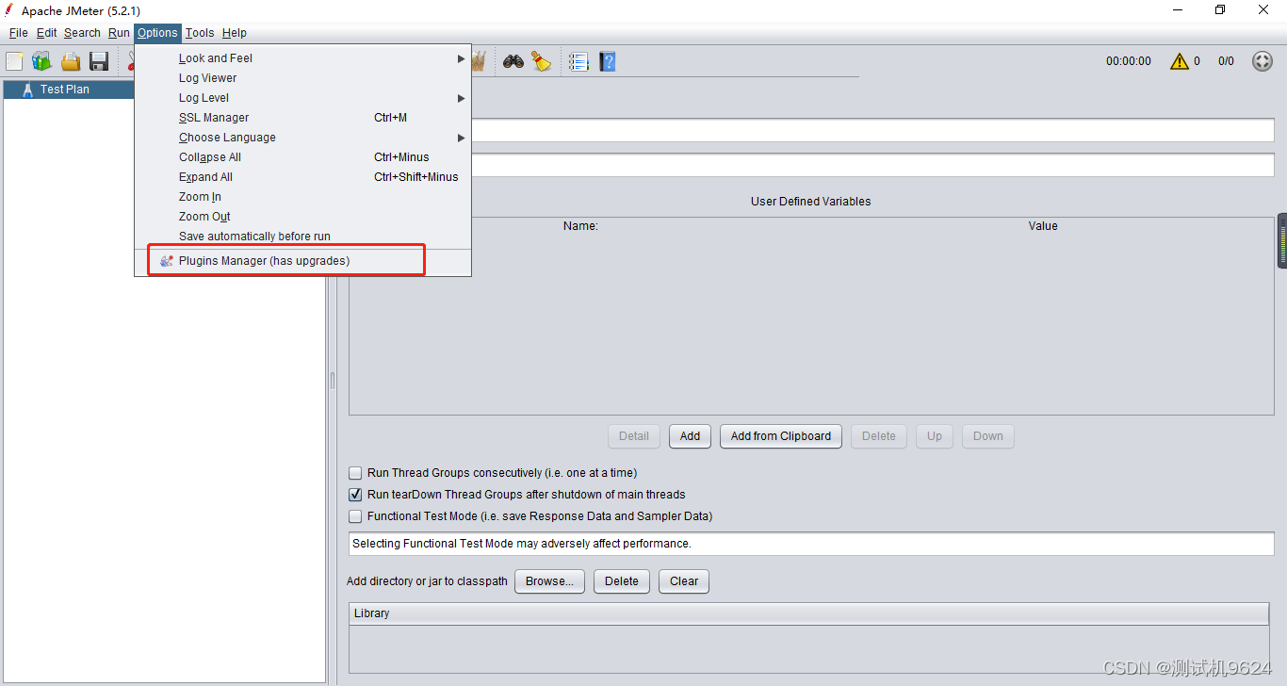The width and height of the screenshot is (1287, 686).
Task: Enable Run Thread Groups consecutively checkbox
Action: point(355,473)
